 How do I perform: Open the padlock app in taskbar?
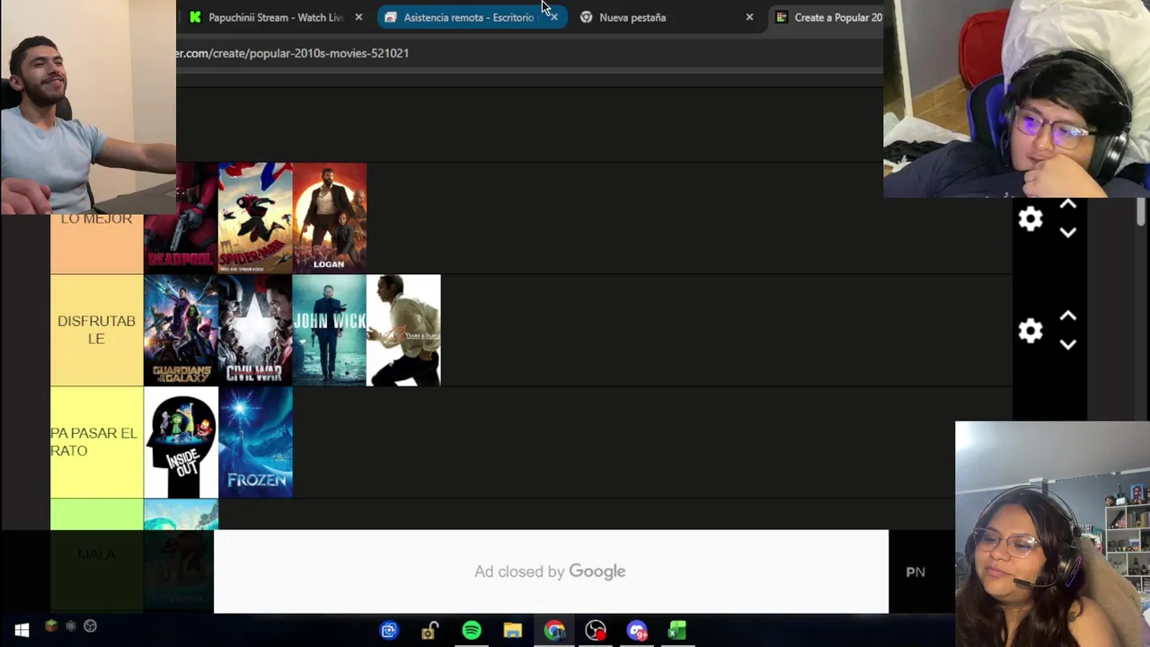(430, 631)
